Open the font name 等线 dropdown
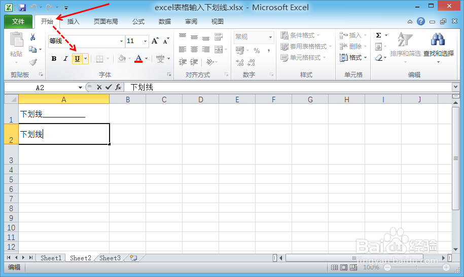464x277 pixels. pyautogui.click(x=121, y=41)
